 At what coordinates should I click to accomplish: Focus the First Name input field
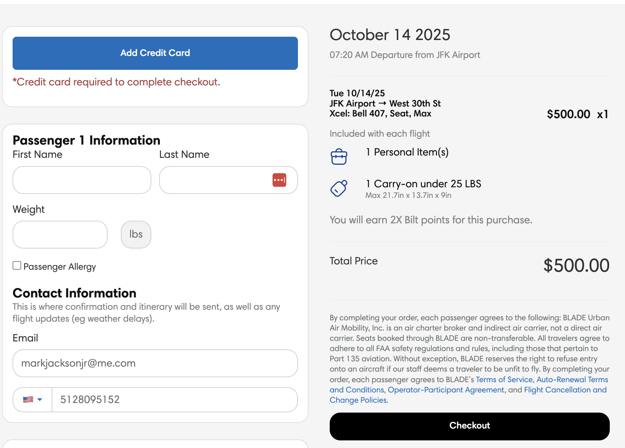[82, 180]
